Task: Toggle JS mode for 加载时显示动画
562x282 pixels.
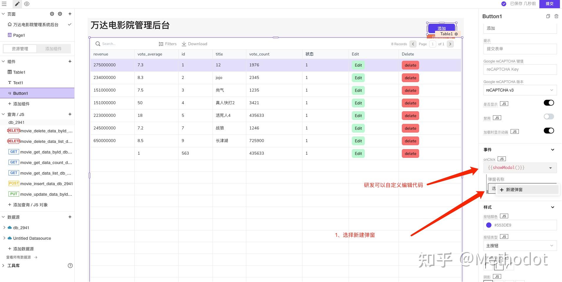Action: 514,132
